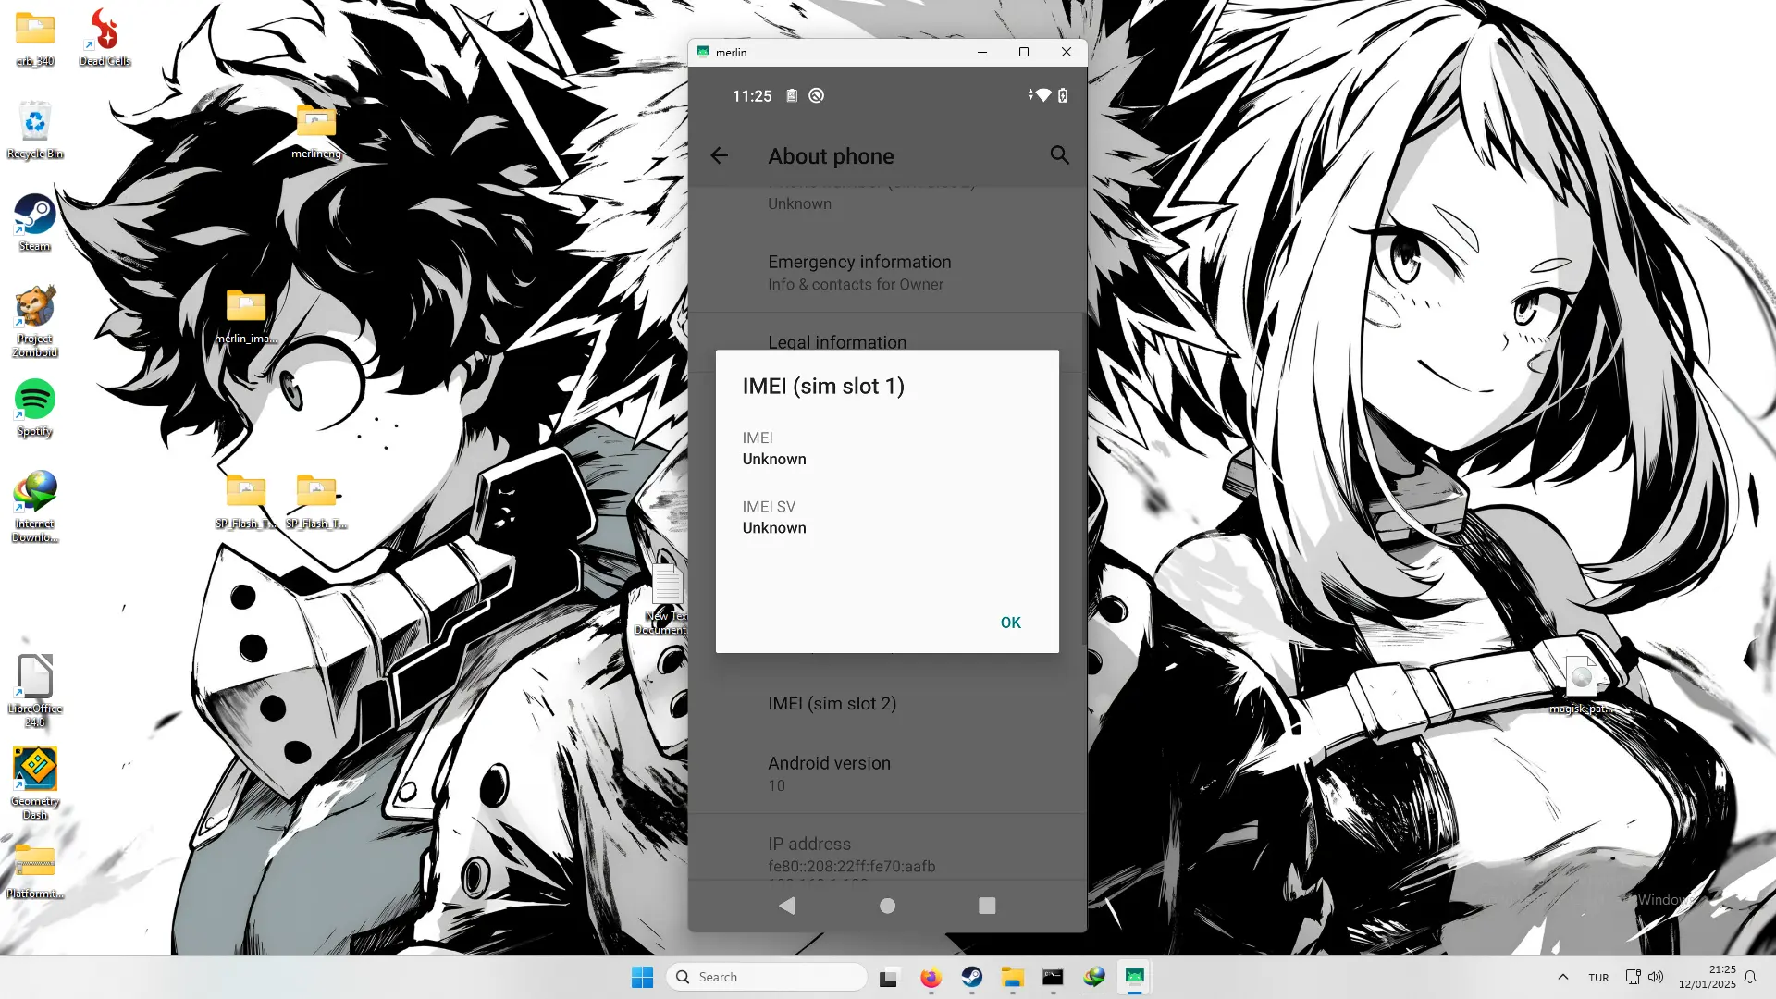Open network settings in system tray
Screen dimensions: 1776x999
coord(1633,977)
